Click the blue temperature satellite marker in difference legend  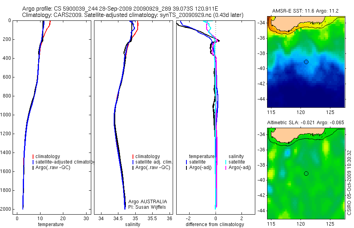186,162
